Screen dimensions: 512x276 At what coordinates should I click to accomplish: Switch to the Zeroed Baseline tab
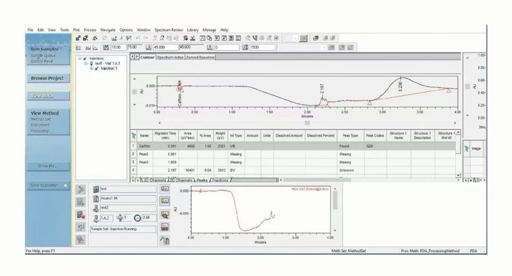[200, 57]
